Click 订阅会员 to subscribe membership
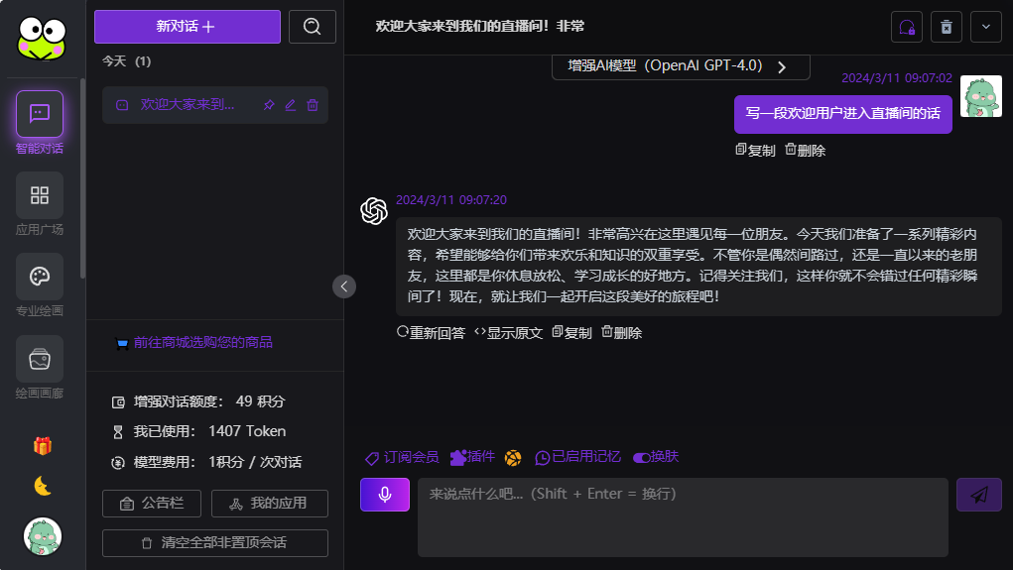This screenshot has height=570, width=1013. [402, 457]
